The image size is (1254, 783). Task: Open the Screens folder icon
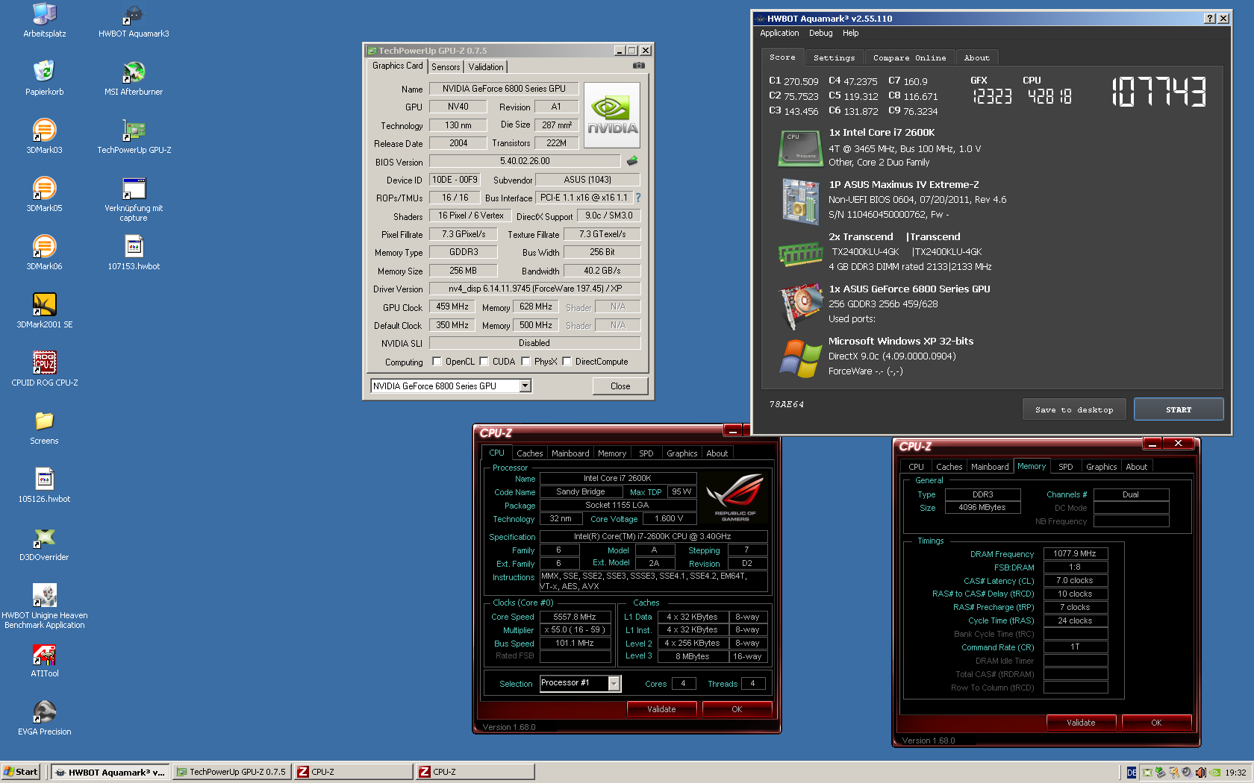pos(45,427)
